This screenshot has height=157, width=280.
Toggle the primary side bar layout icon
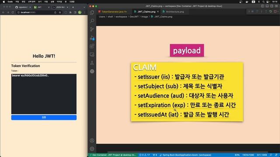click(262, 6)
